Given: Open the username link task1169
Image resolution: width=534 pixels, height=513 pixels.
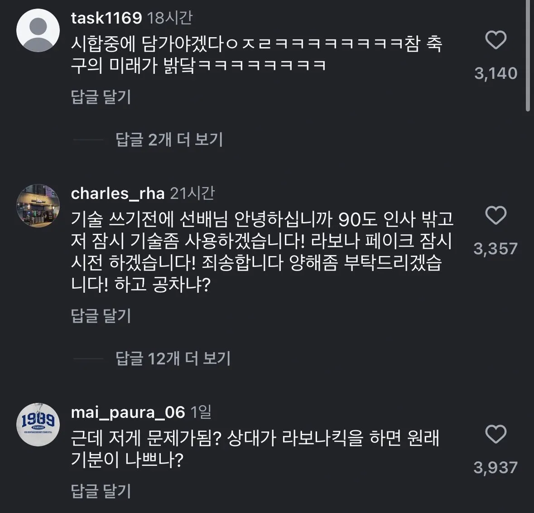Looking at the screenshot, I should click(x=105, y=18).
